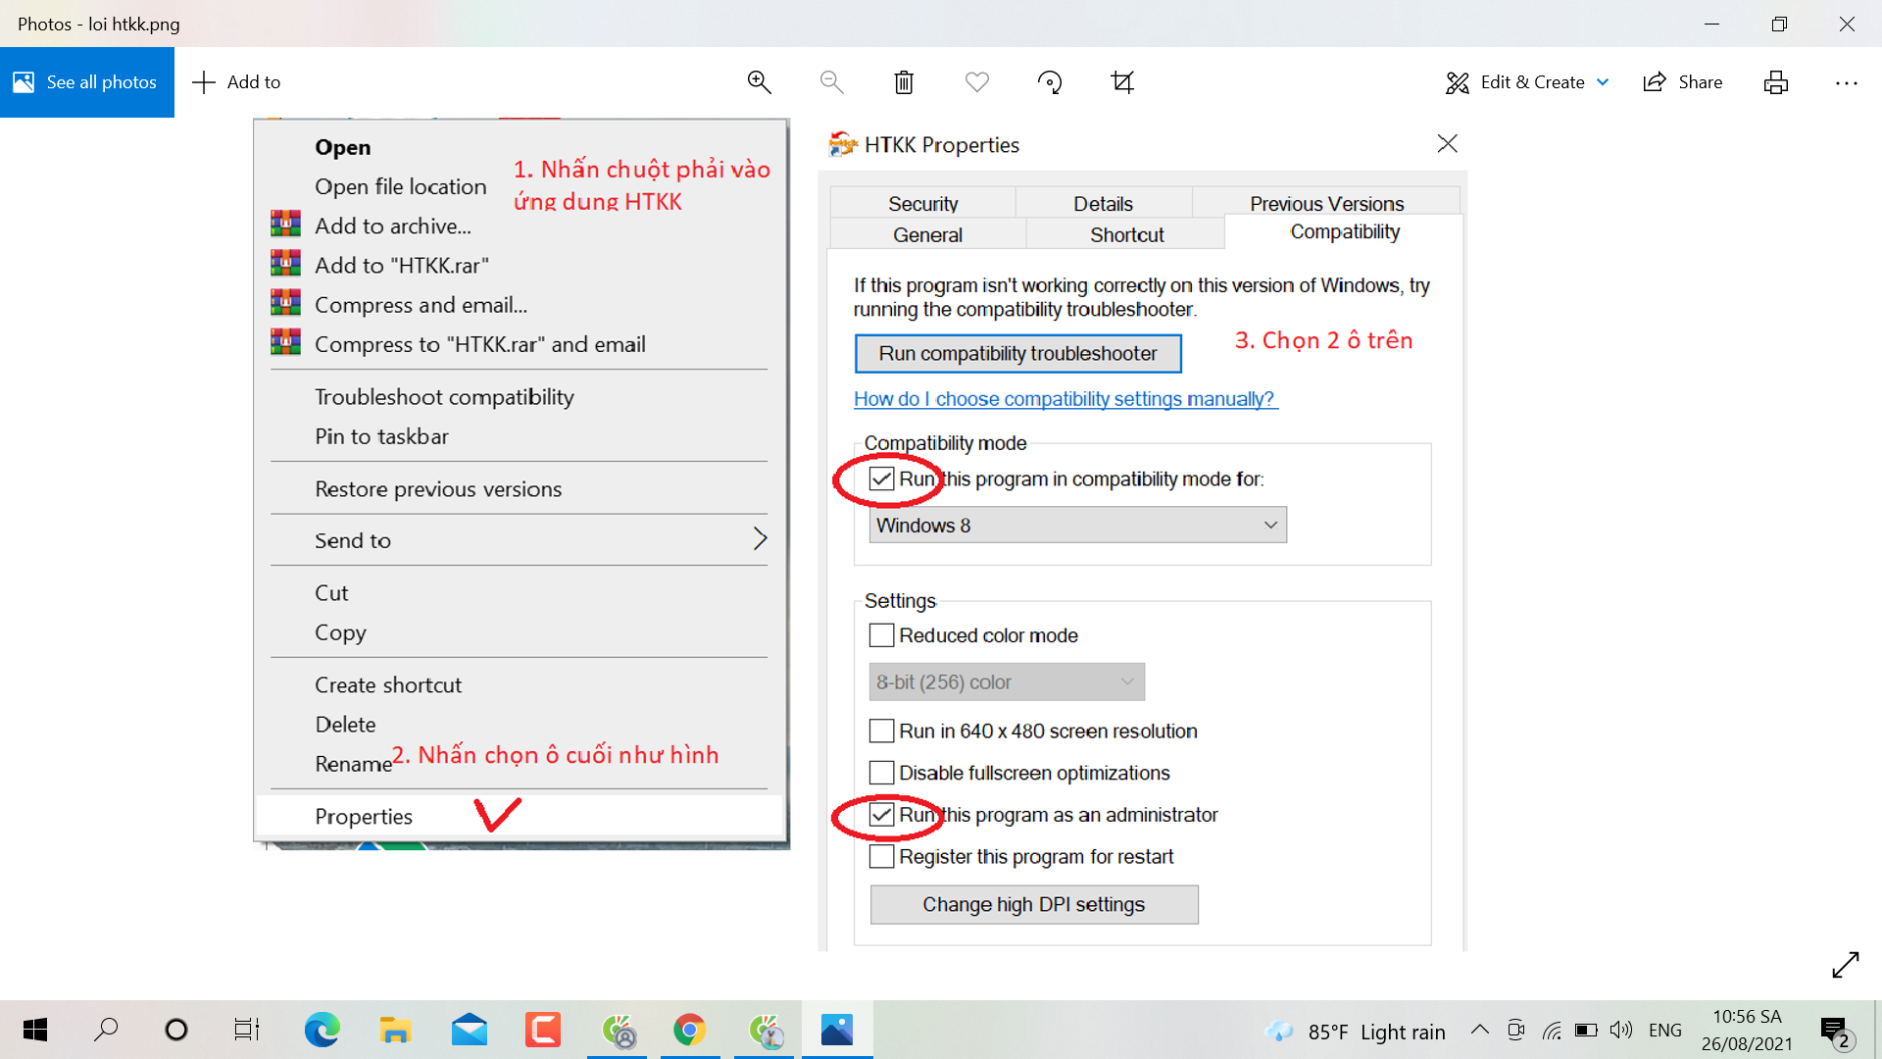Open How do I choose compatibility settings link

(x=1065, y=399)
